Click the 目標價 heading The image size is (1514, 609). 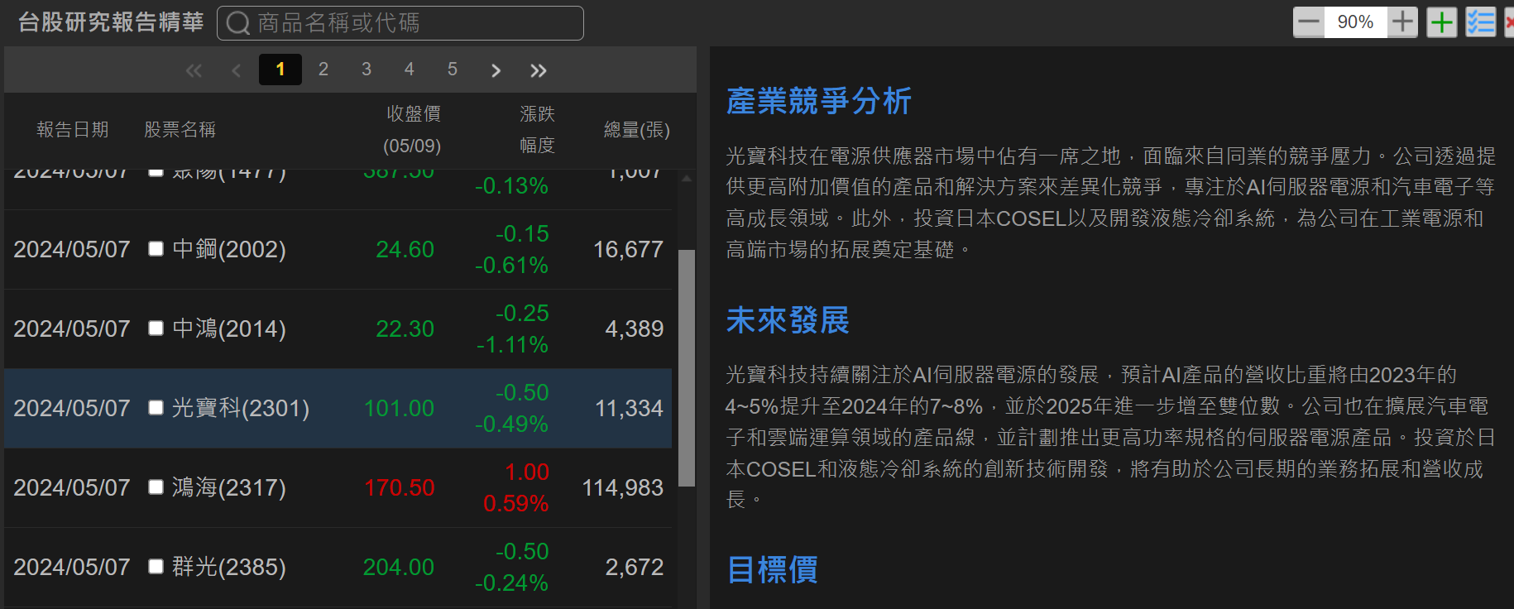(773, 570)
